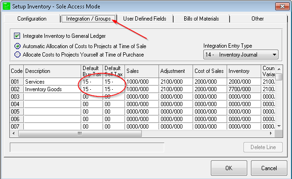
Task: Click the horizontal scroll left arrow
Action: point(14,134)
